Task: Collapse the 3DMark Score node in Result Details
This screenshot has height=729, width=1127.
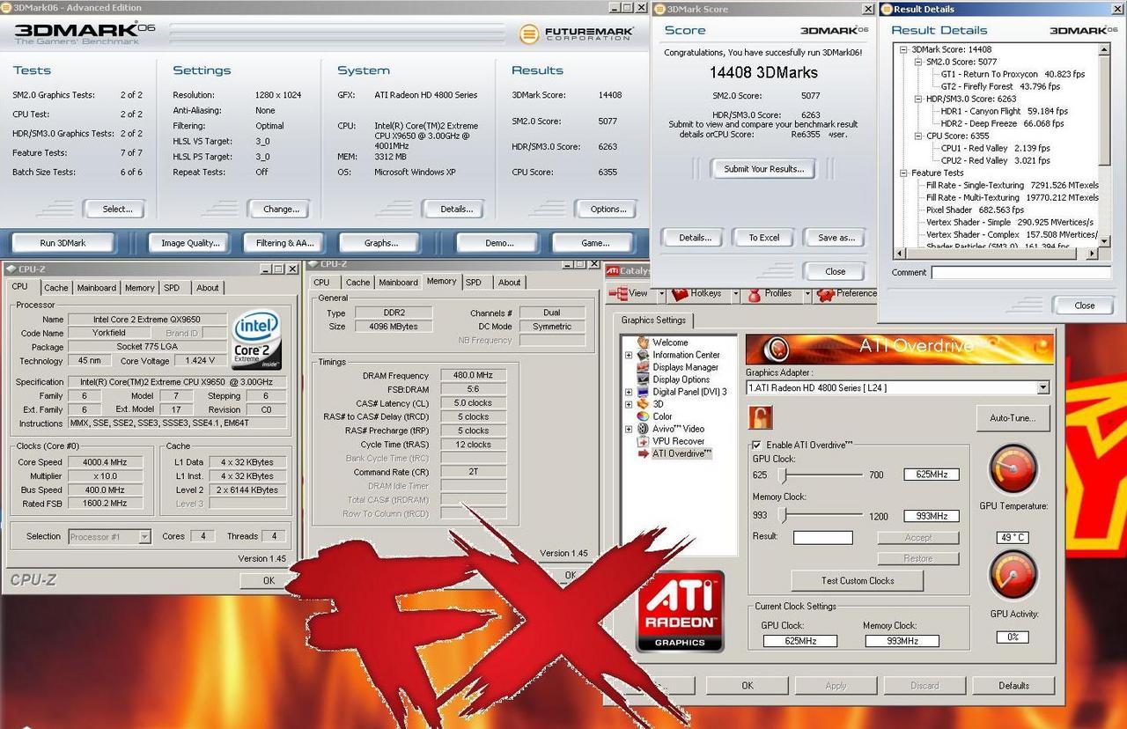Action: pyautogui.click(x=904, y=50)
